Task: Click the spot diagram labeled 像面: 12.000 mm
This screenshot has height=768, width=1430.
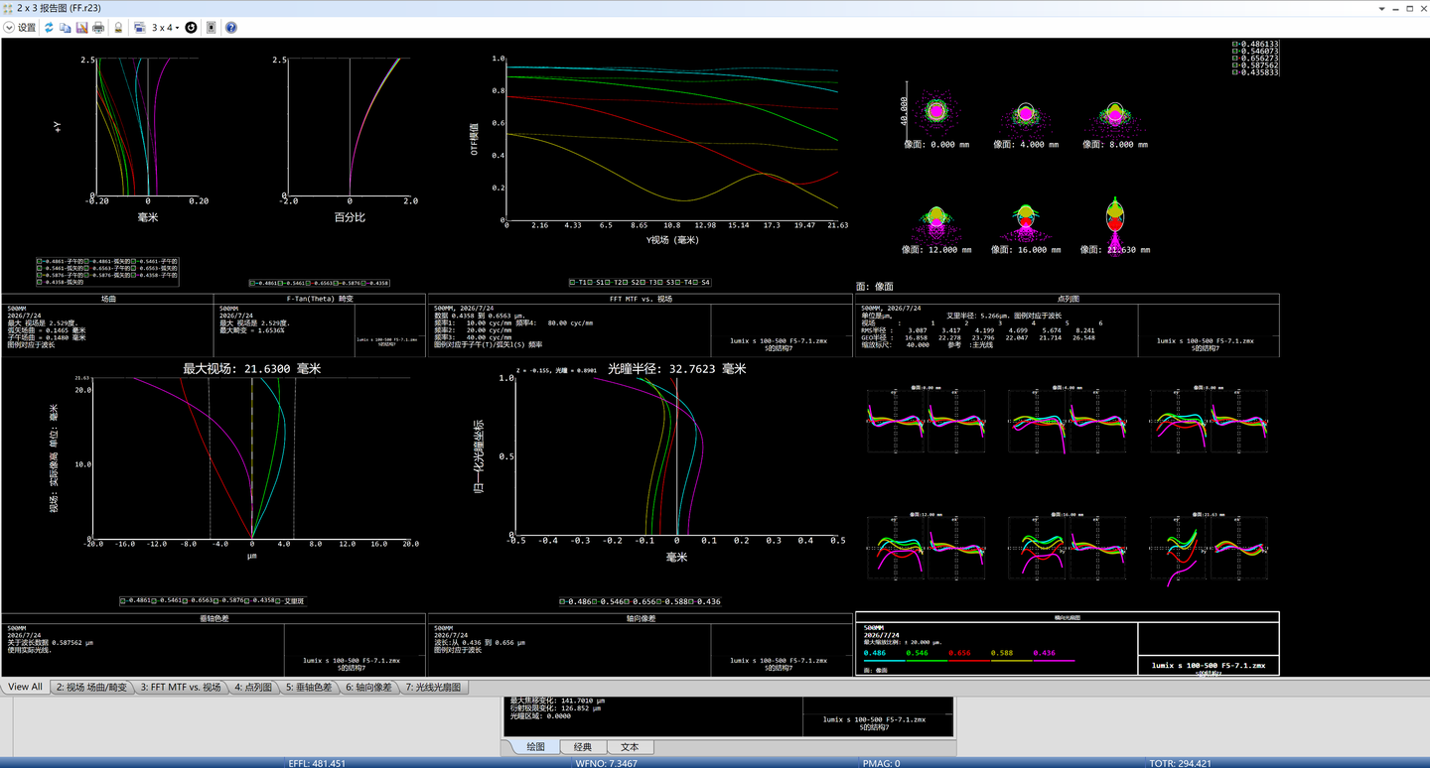Action: [x=937, y=220]
